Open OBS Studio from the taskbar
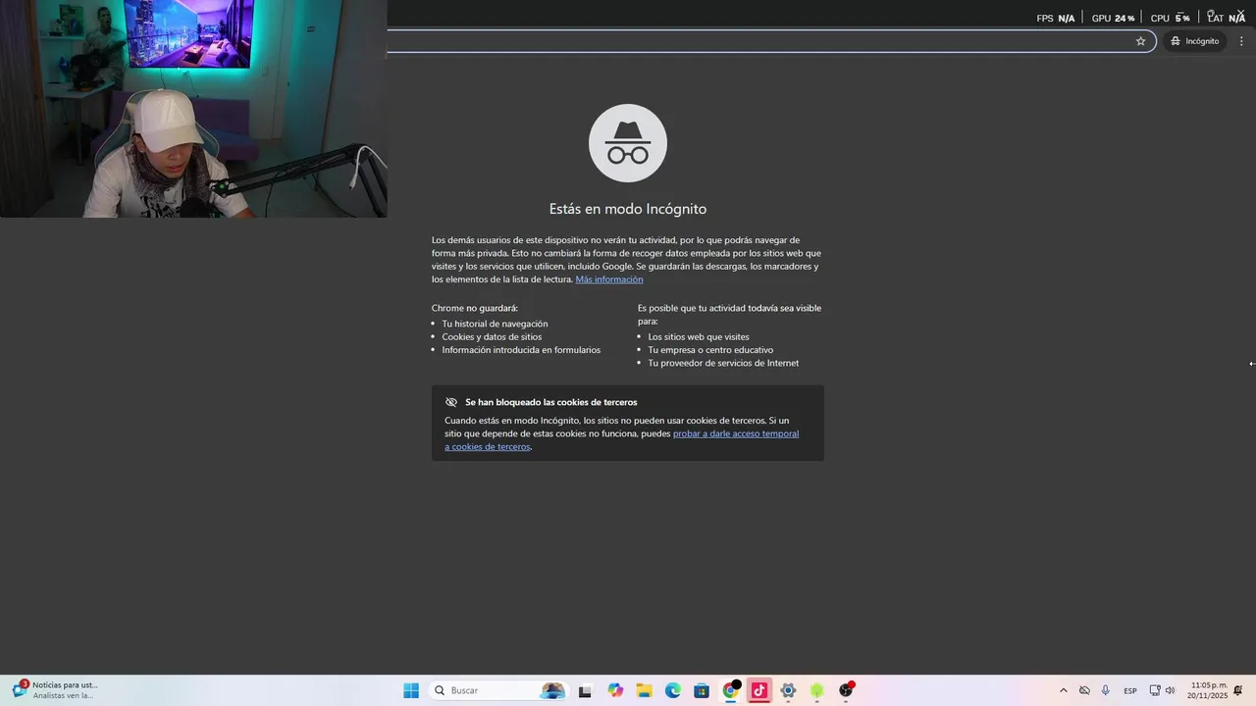This screenshot has height=706, width=1256. click(846, 690)
